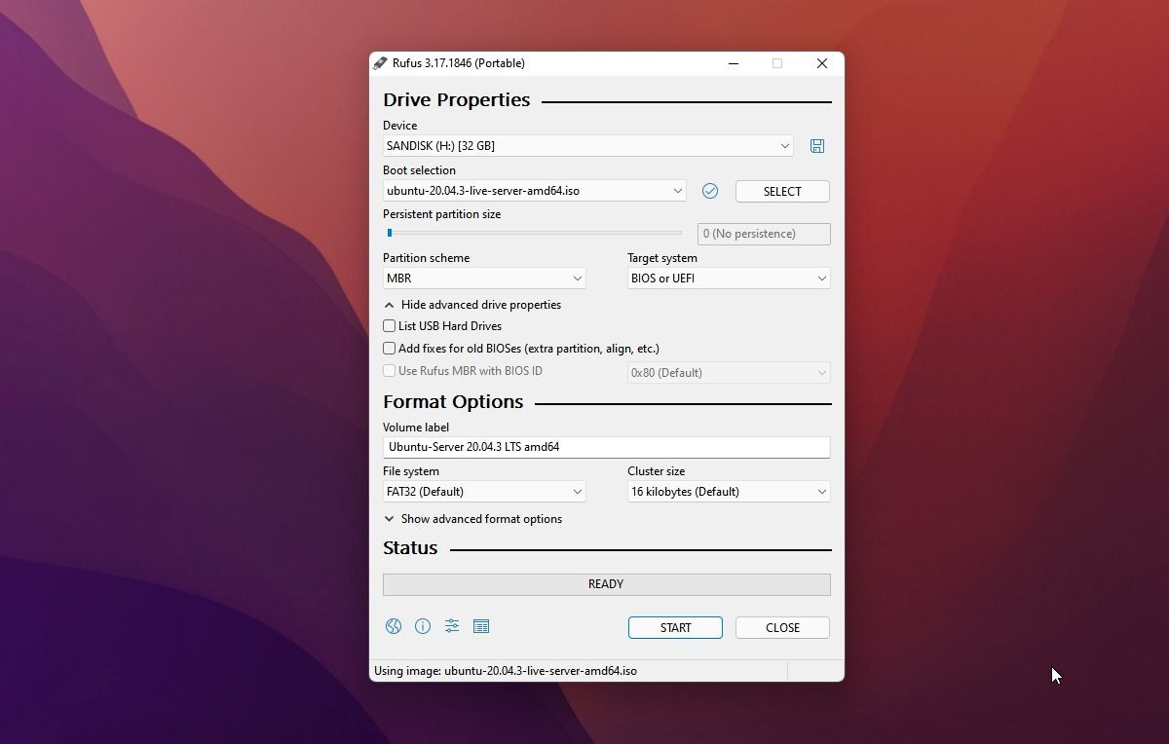
Task: Open the Device dropdown showing SANDISK
Action: 587,145
